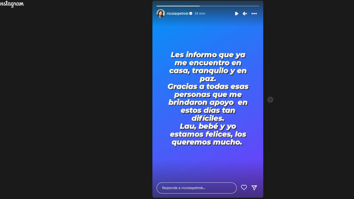Resume the story with the play button

[237, 14]
